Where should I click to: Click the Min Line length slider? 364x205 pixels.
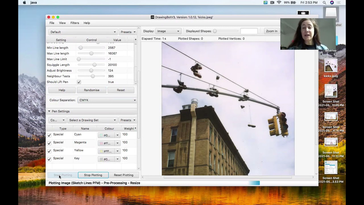pos(91,48)
